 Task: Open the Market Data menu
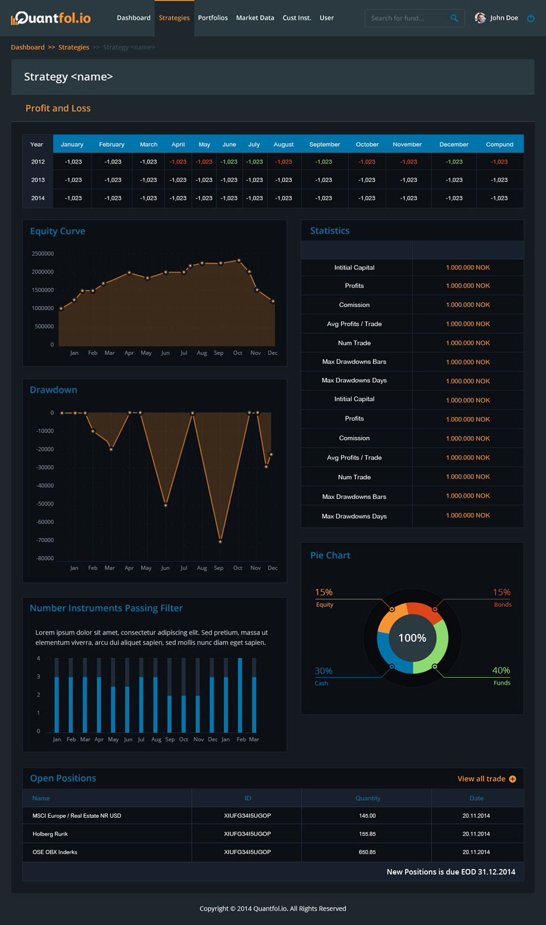[x=255, y=18]
